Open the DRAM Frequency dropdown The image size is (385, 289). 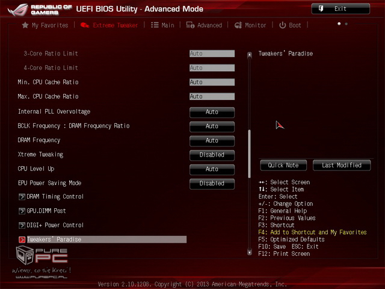coord(212,140)
